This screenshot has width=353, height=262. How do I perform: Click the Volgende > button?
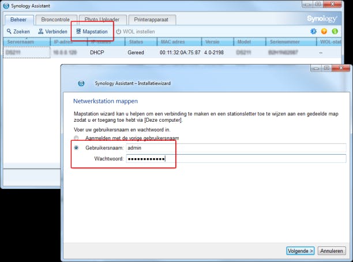pyautogui.click(x=301, y=250)
